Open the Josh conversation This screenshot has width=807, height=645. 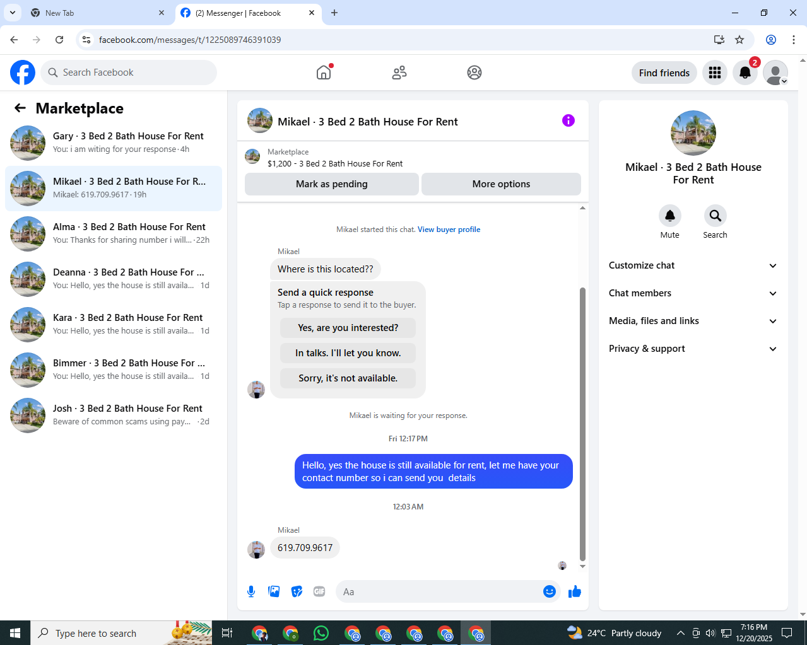(114, 415)
